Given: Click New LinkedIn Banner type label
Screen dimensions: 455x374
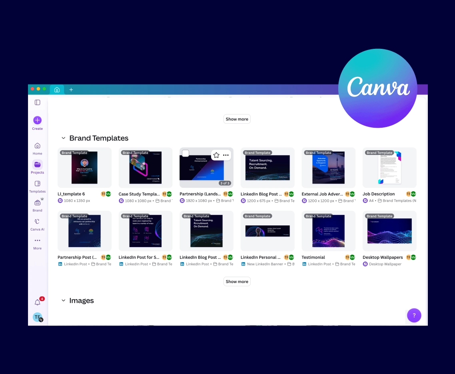Looking at the screenshot, I should click(265, 264).
